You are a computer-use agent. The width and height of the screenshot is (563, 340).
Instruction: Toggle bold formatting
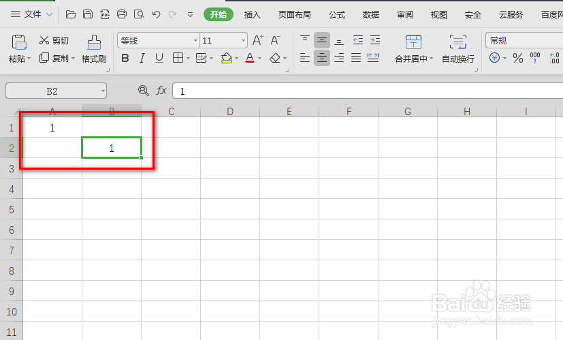pyautogui.click(x=125, y=58)
